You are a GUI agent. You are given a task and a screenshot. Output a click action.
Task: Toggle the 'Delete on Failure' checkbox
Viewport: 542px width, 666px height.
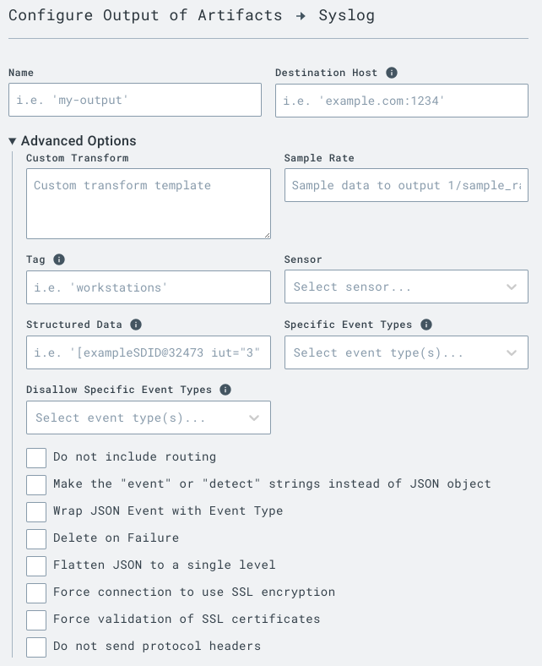point(36,538)
